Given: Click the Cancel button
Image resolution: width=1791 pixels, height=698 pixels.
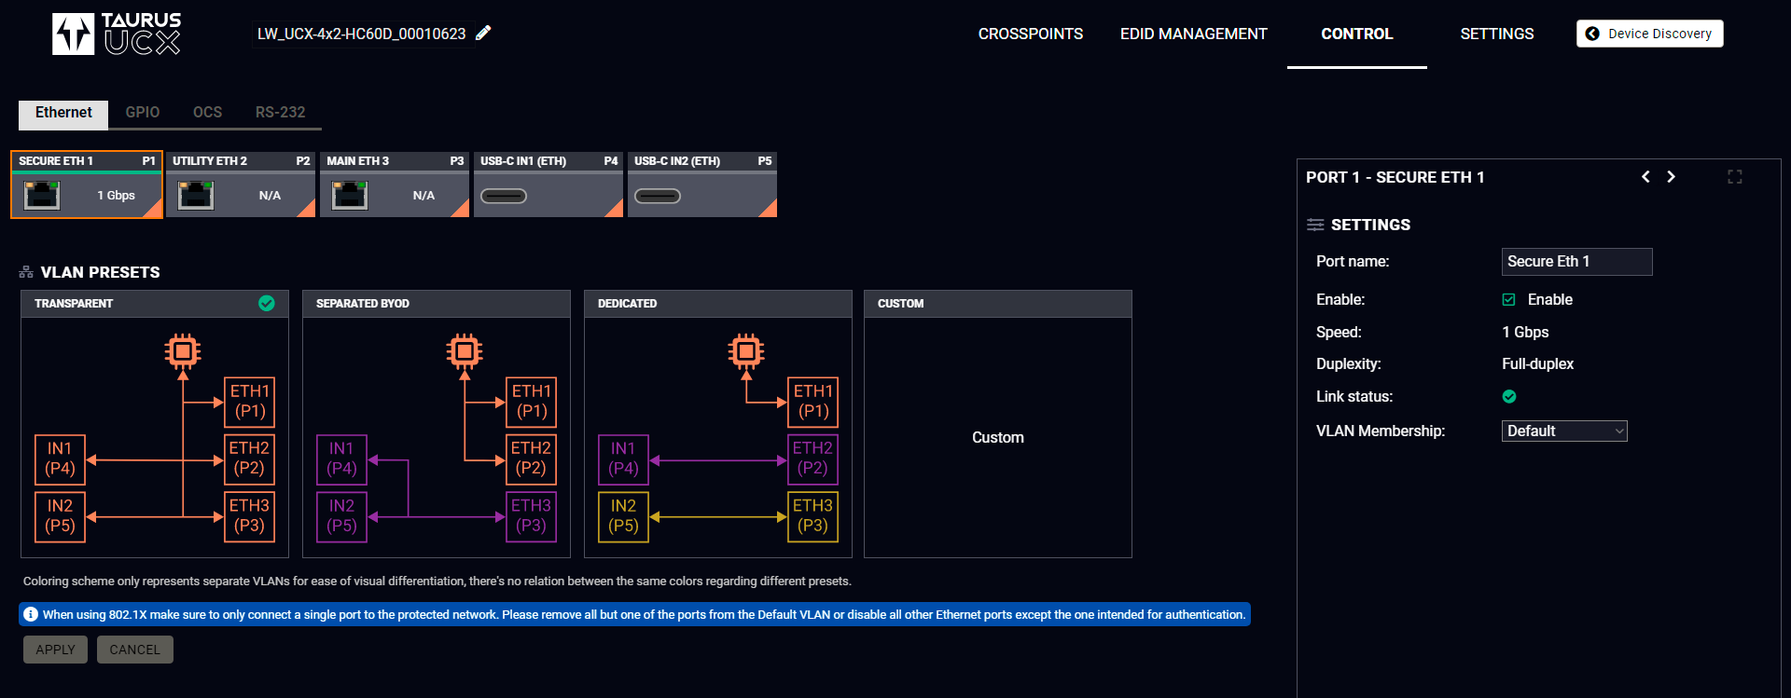Looking at the screenshot, I should (x=135, y=650).
